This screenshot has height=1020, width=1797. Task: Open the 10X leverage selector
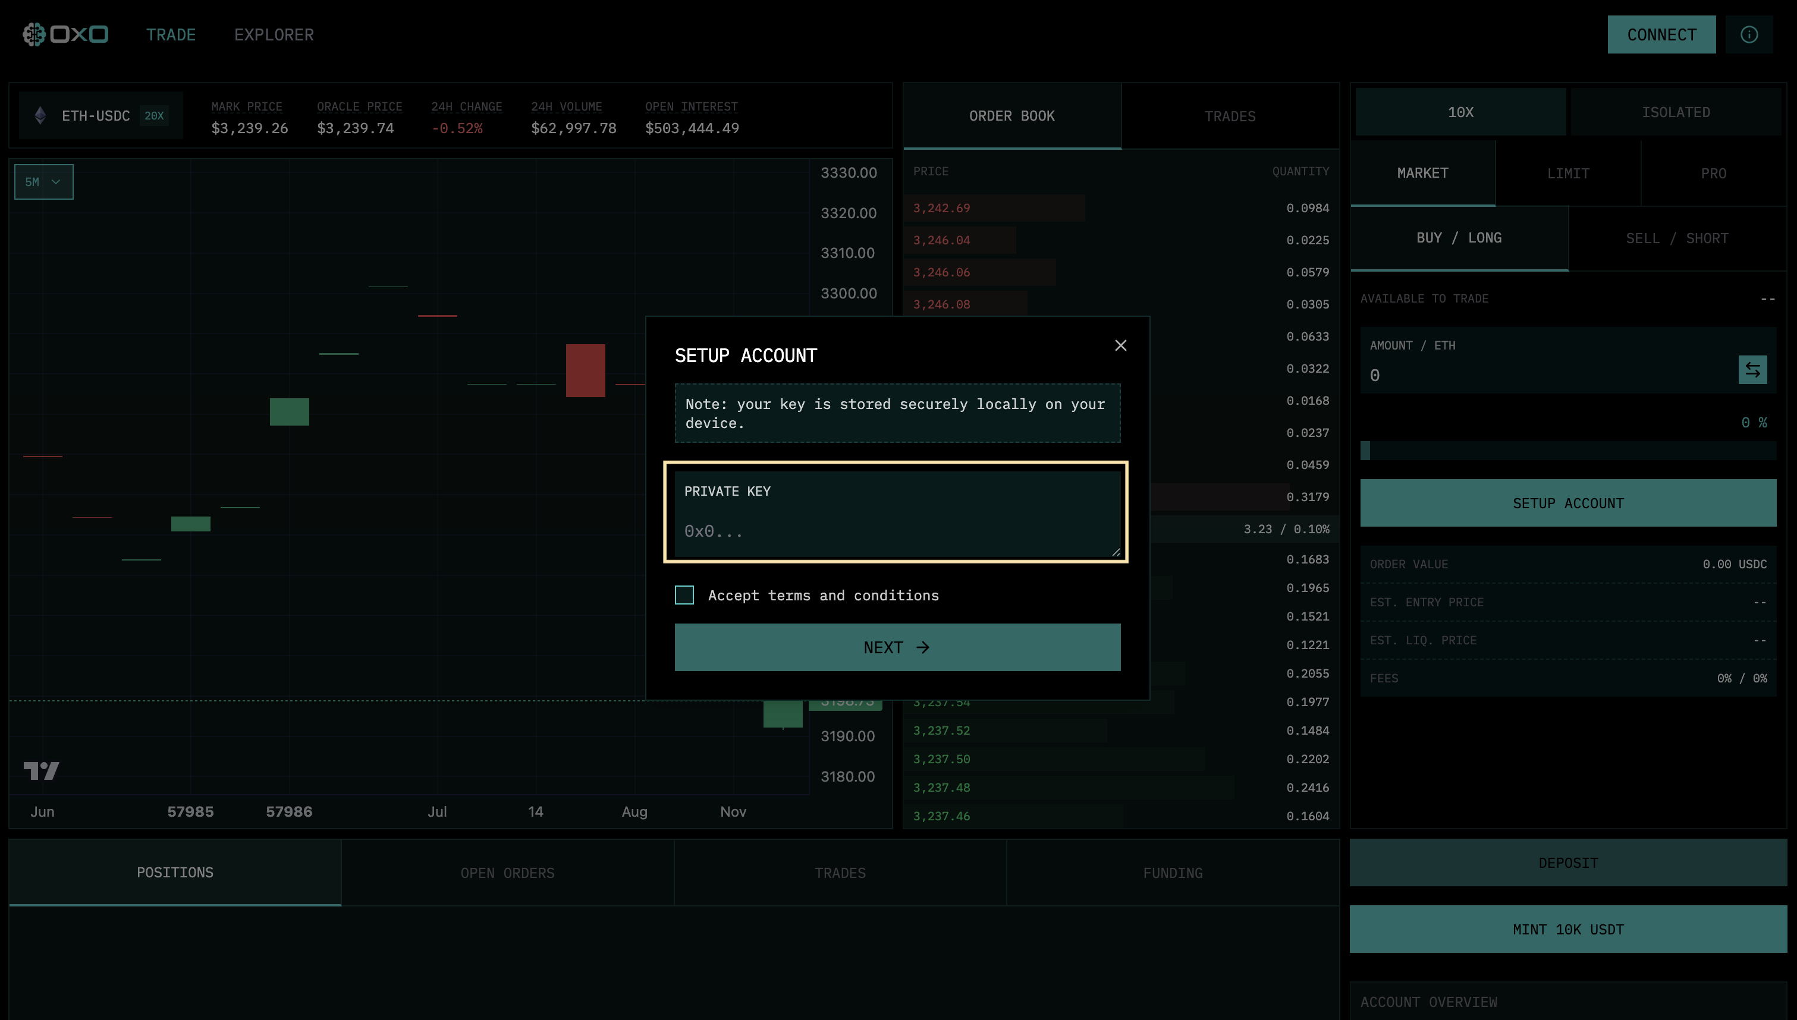[1460, 112]
